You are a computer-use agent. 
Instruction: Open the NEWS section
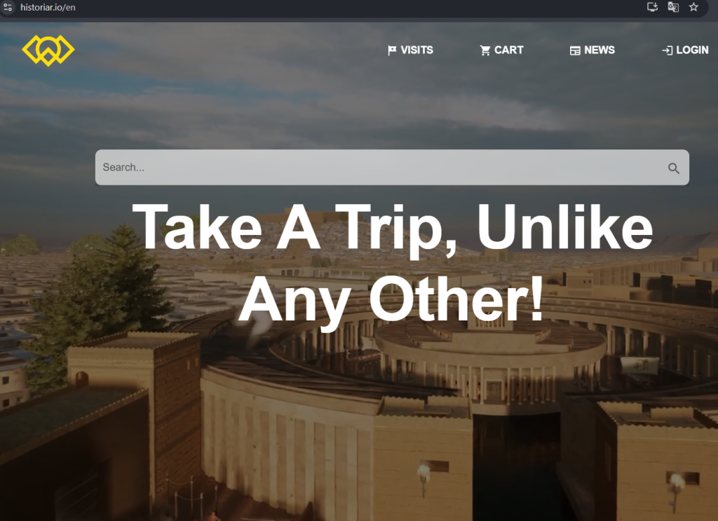[x=592, y=50]
